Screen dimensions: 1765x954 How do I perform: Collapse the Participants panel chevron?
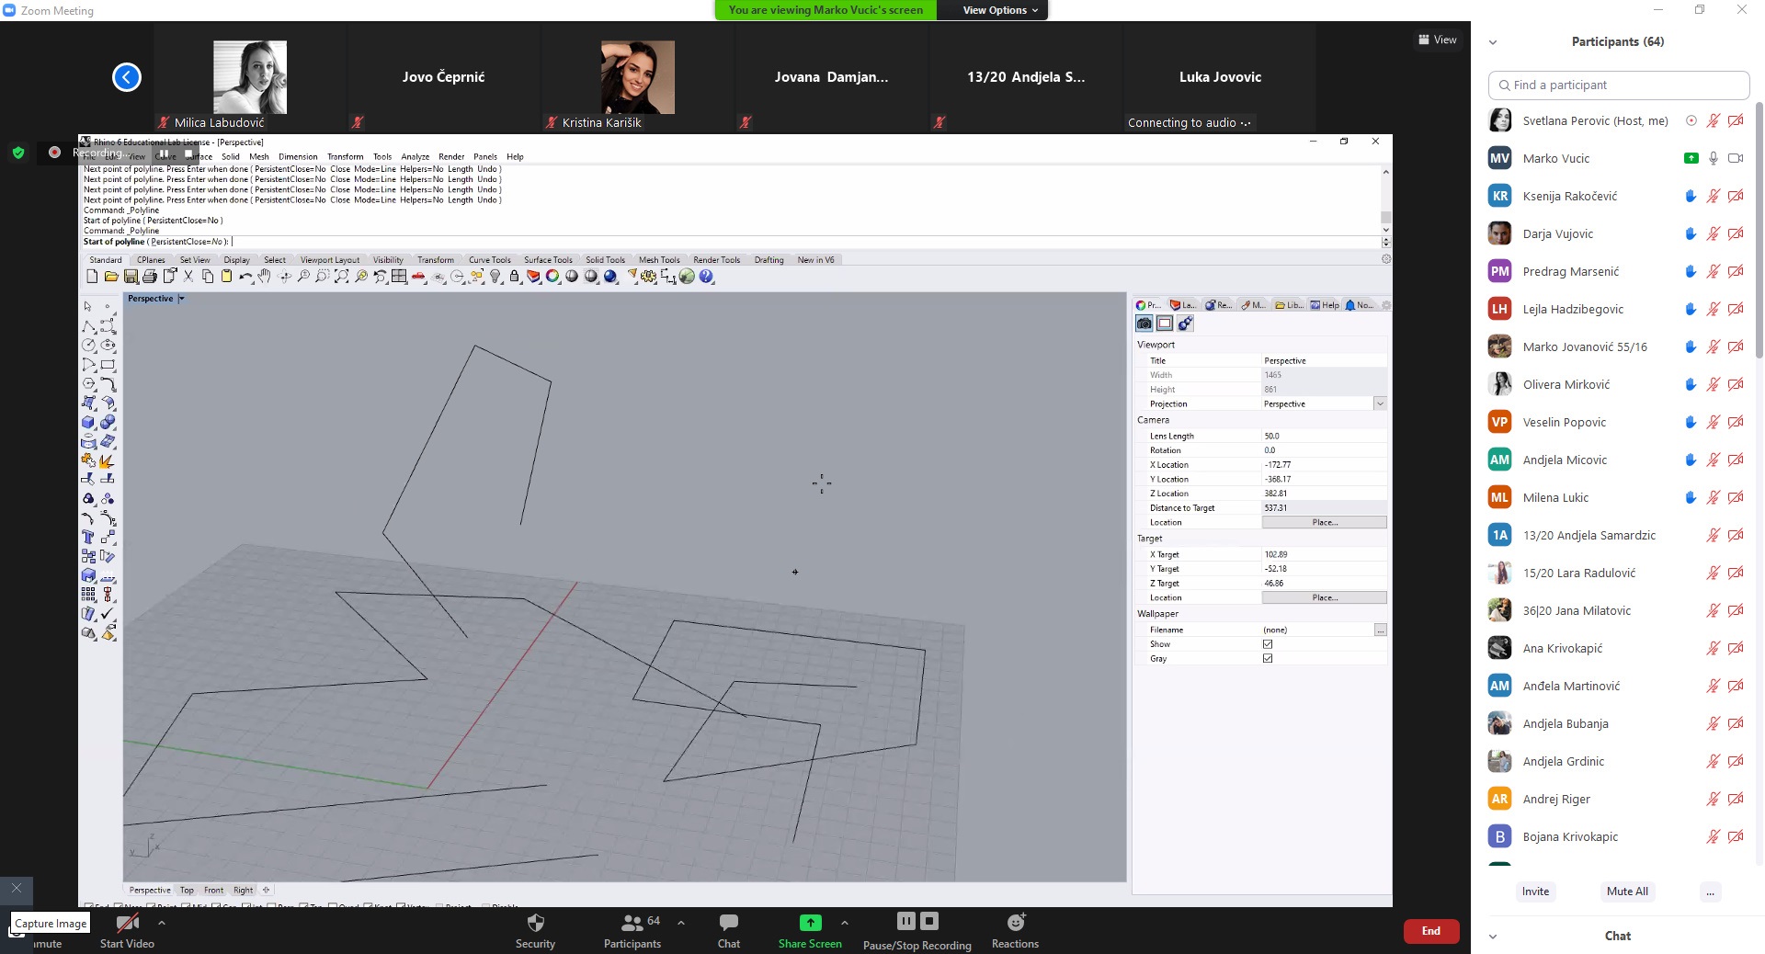[x=1493, y=42]
